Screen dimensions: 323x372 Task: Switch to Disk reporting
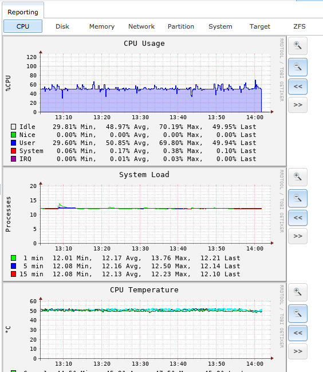(x=62, y=26)
